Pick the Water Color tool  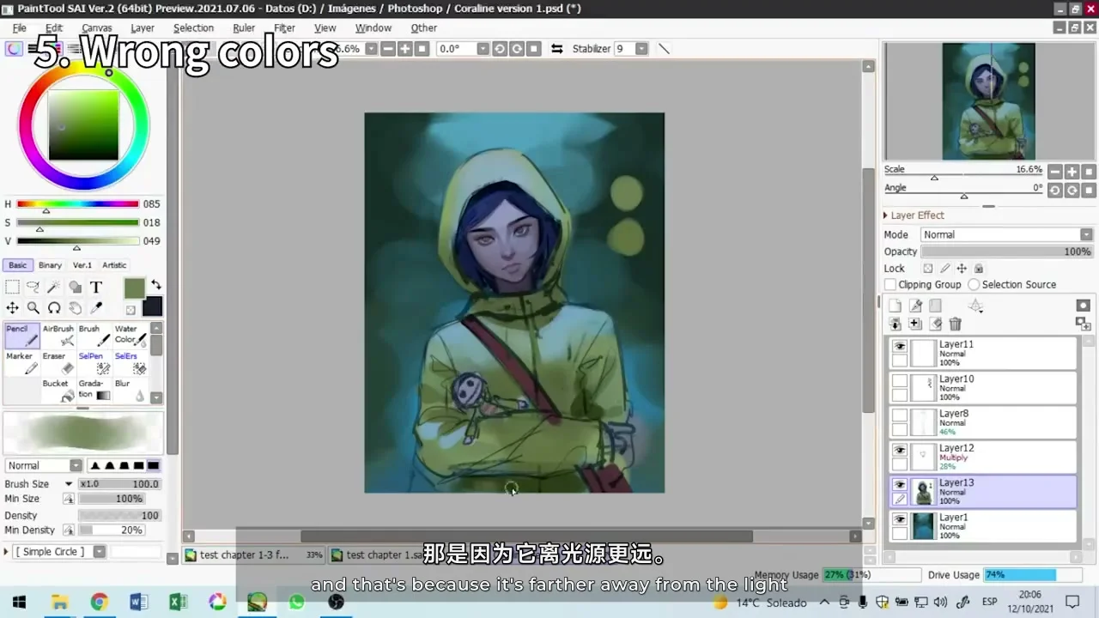131,336
